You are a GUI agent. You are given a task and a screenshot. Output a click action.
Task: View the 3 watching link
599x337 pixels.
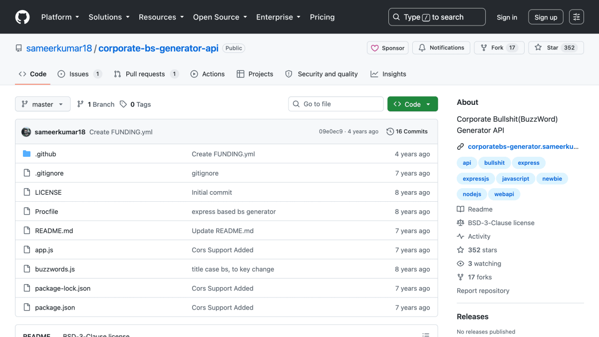479,263
